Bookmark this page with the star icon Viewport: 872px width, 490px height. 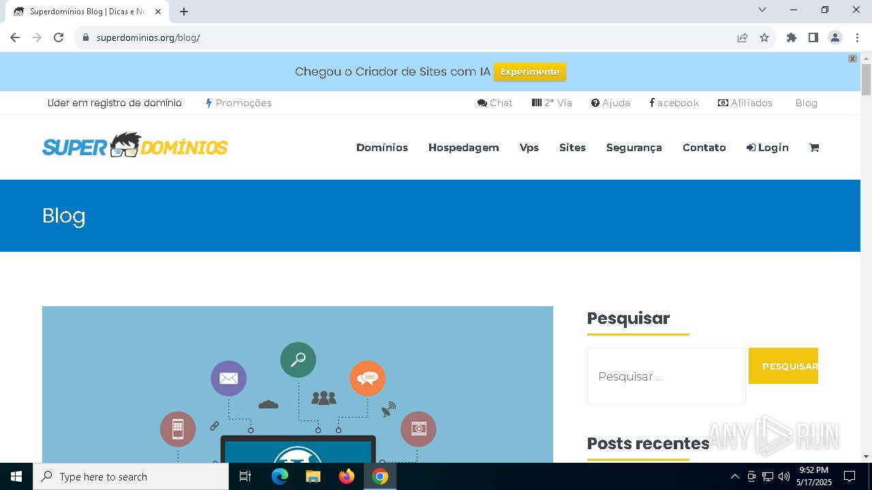click(x=764, y=37)
